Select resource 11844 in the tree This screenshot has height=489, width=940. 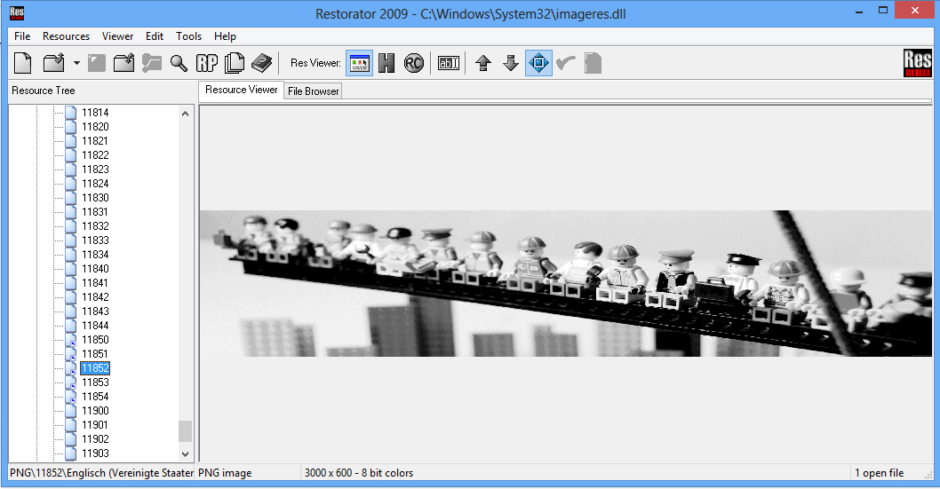(95, 326)
